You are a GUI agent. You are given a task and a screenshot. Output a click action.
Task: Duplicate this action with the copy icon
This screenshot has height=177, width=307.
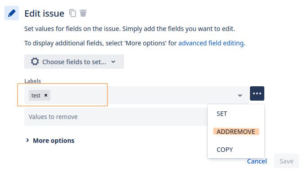[72, 13]
